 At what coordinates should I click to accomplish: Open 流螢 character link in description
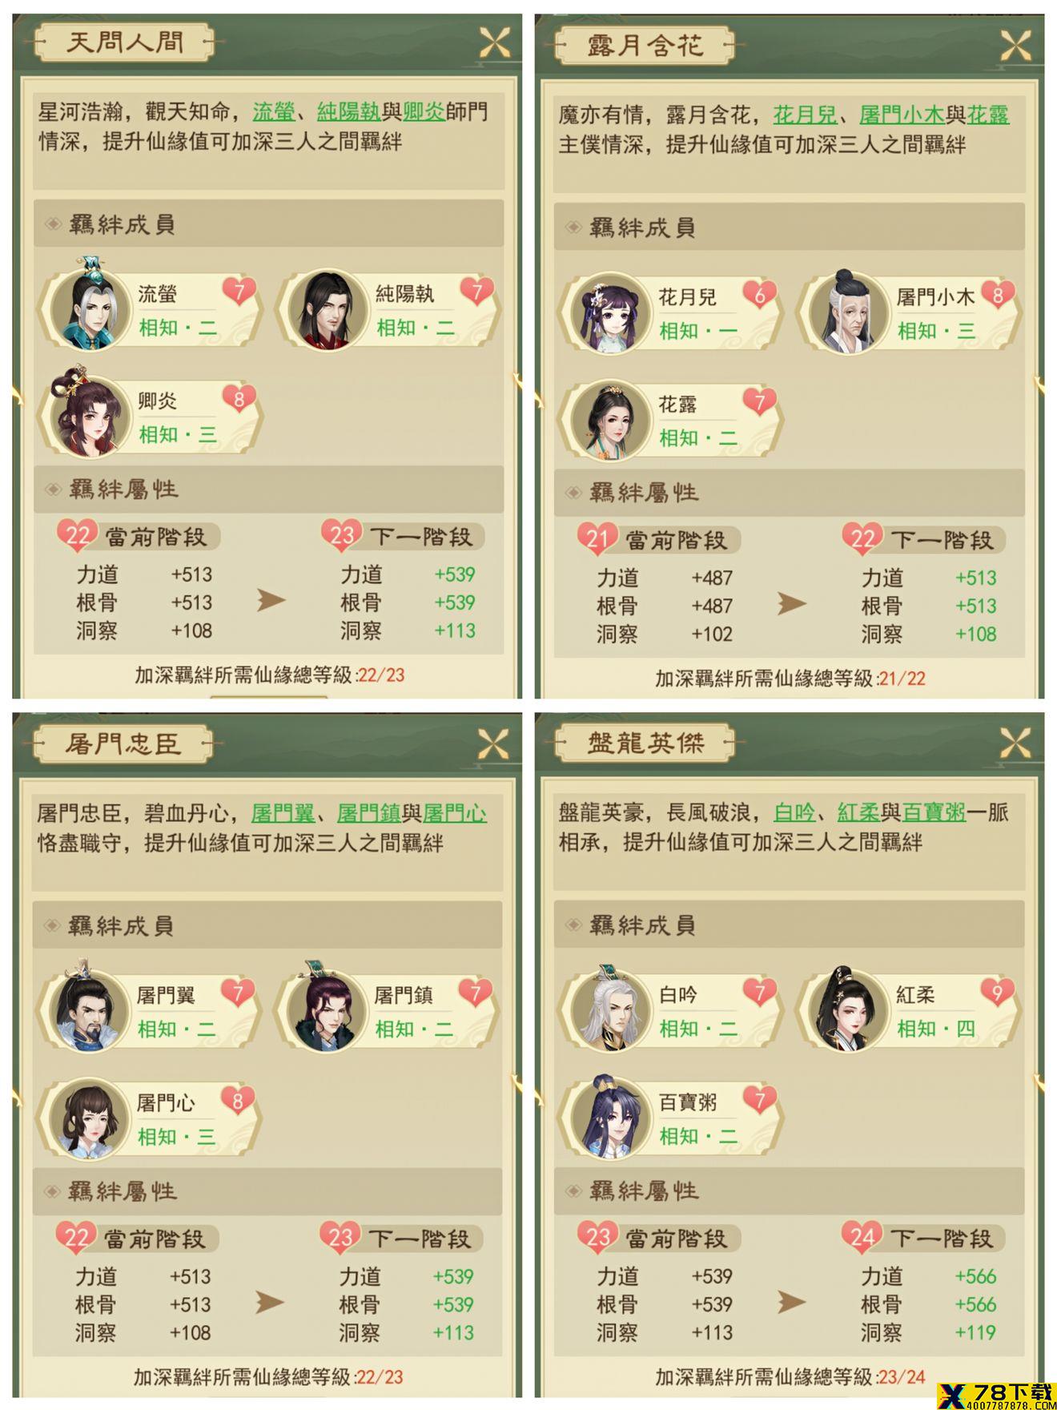[274, 111]
